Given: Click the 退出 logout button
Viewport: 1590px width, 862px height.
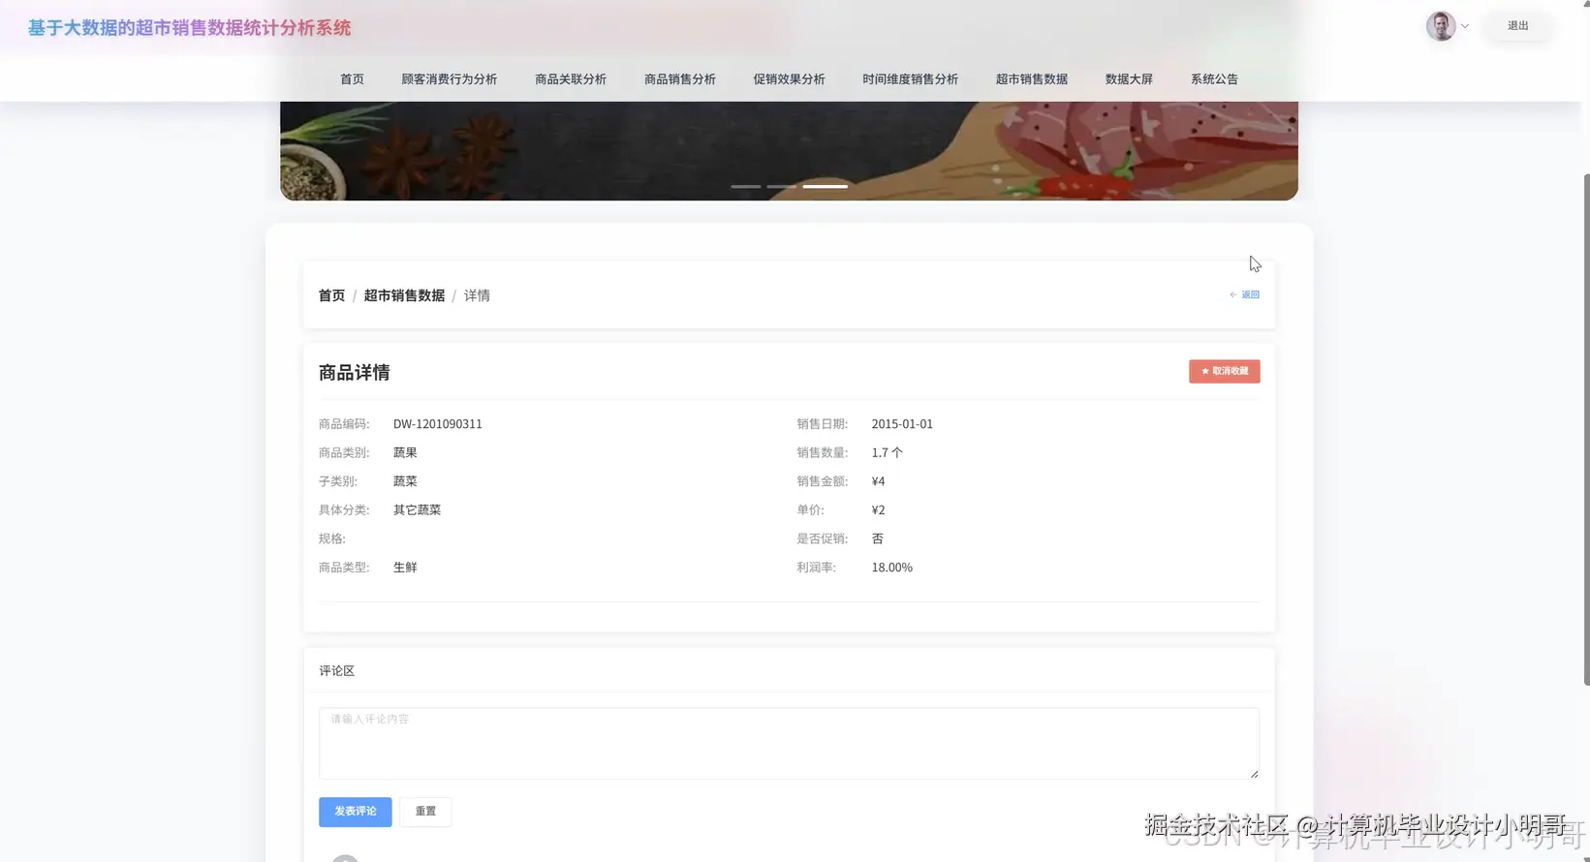Looking at the screenshot, I should click(x=1517, y=26).
